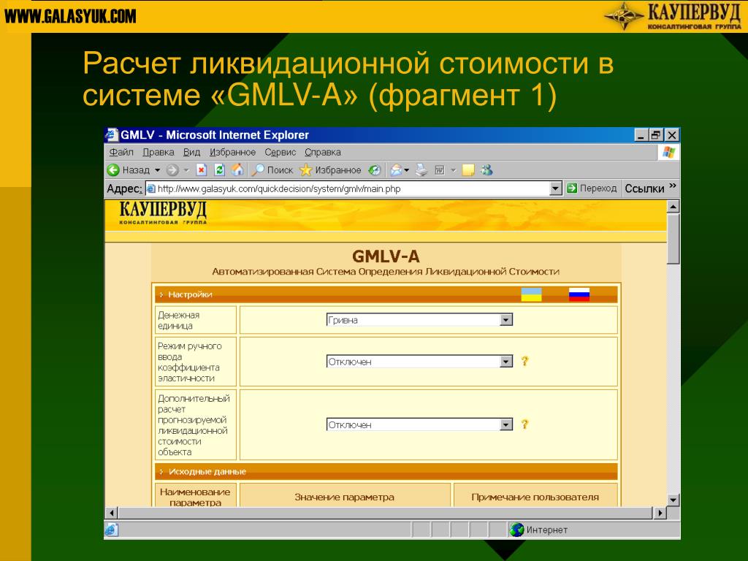This screenshot has height=561, width=748.
Task: Click the Назад back arrow icon
Action: (113, 169)
